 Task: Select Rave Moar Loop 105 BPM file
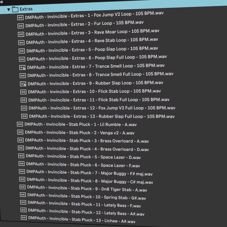tap(92, 32)
